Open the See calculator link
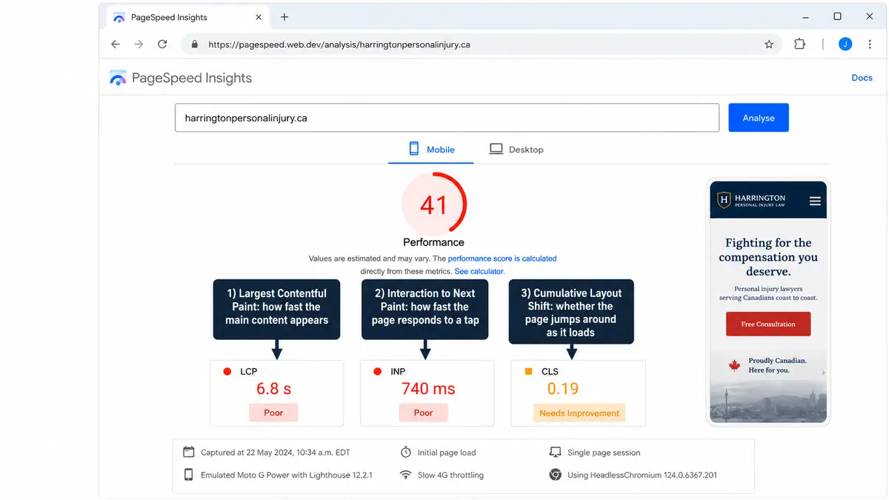The width and height of the screenshot is (889, 500). (x=479, y=272)
